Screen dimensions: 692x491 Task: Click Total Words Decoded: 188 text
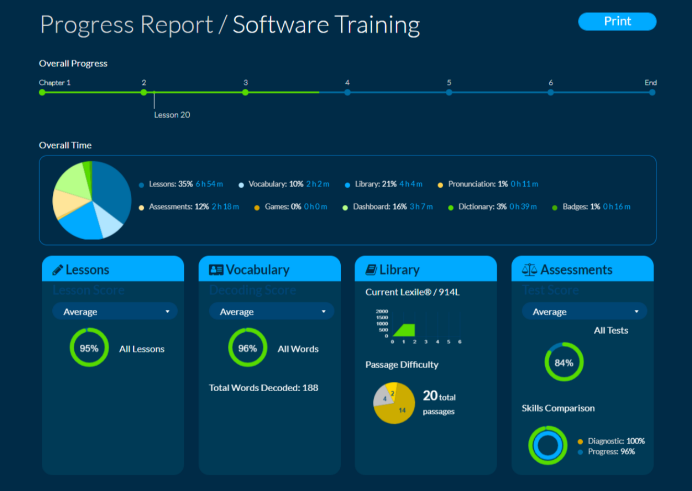click(x=263, y=388)
